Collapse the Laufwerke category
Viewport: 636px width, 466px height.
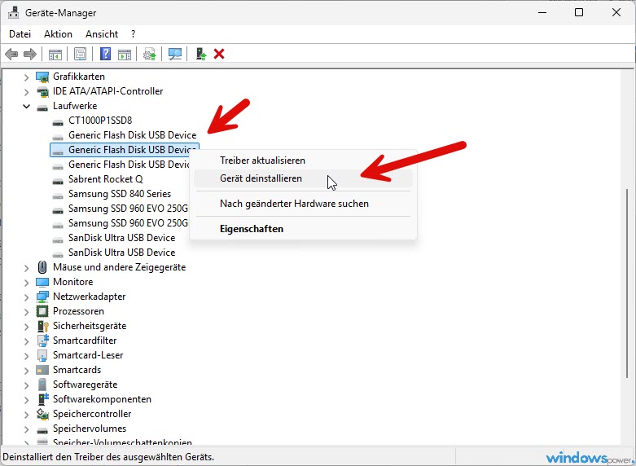[x=26, y=107]
